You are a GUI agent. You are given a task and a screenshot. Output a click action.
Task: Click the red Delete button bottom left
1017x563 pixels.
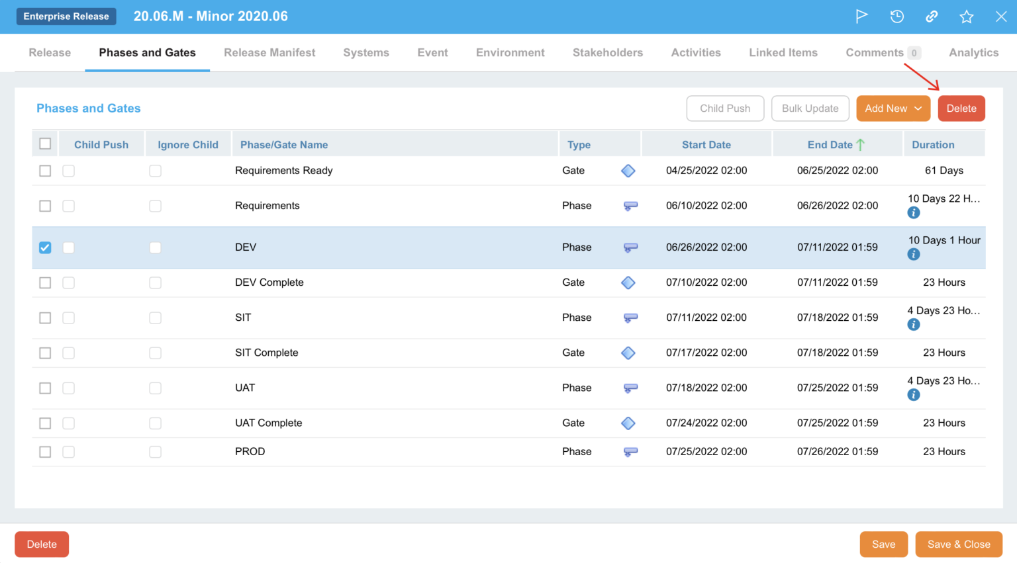point(42,544)
